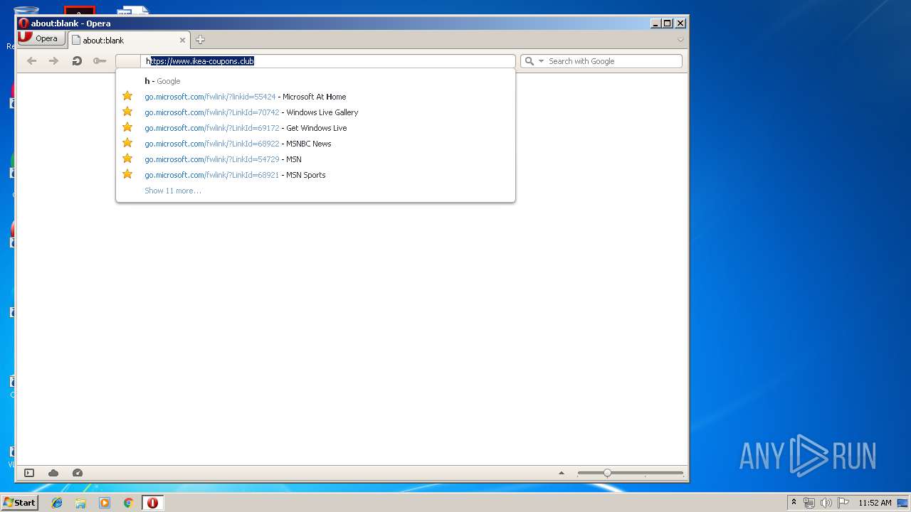911x512 pixels.
Task: Open MSN bookmark suggestion linkid 54729
Action: pyautogui.click(x=315, y=159)
